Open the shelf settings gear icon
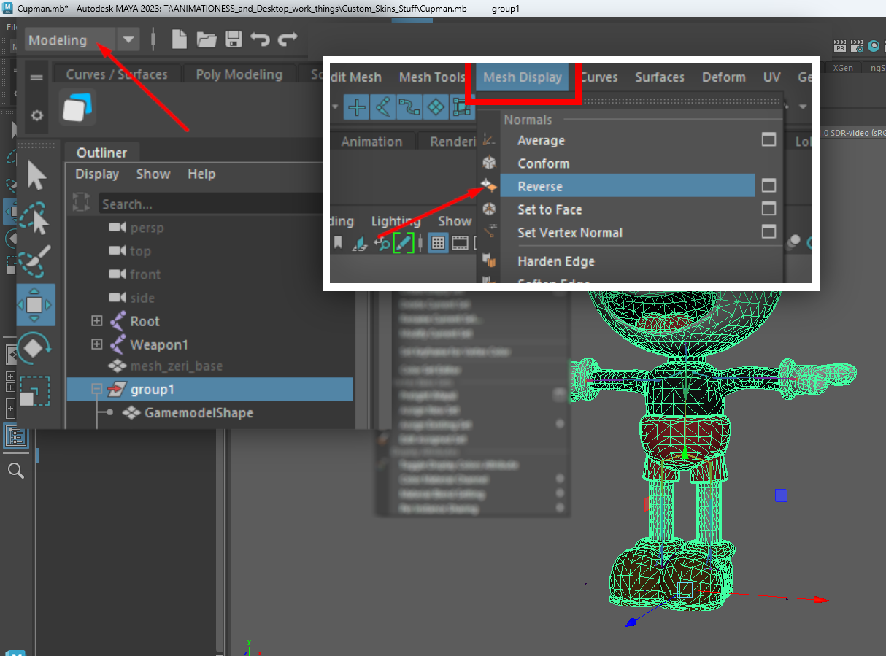886x656 pixels. click(x=36, y=115)
